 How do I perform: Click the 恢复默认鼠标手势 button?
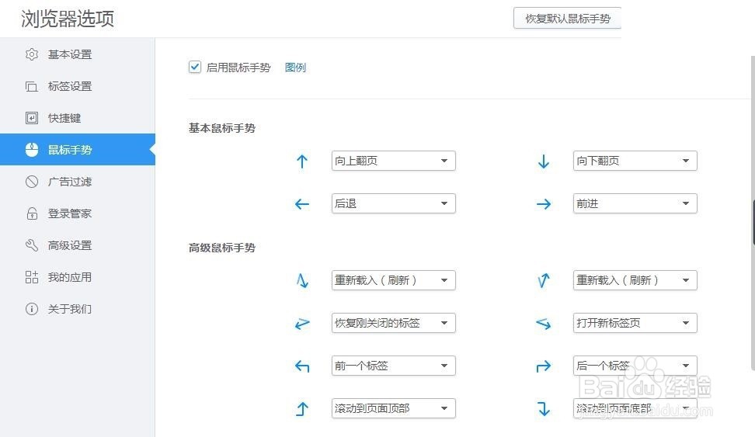(567, 19)
